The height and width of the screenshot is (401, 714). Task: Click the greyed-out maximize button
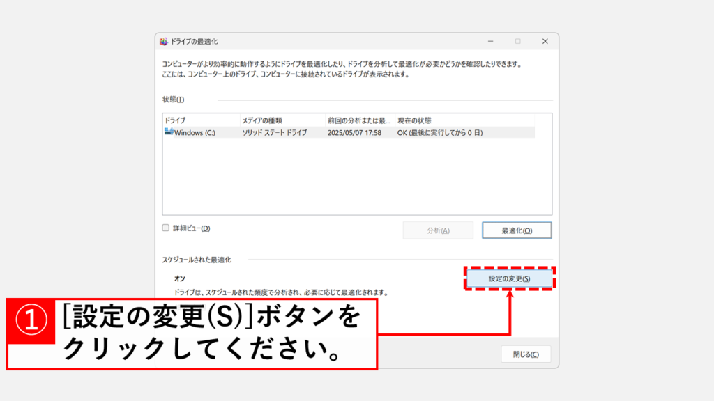[x=517, y=42]
